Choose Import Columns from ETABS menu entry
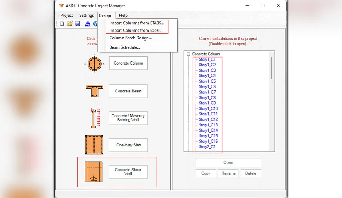Image resolution: width=342 pixels, height=198 pixels. 137,22
